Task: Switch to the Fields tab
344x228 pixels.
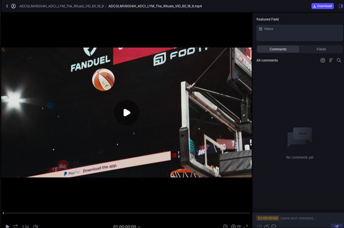Action: [321, 49]
